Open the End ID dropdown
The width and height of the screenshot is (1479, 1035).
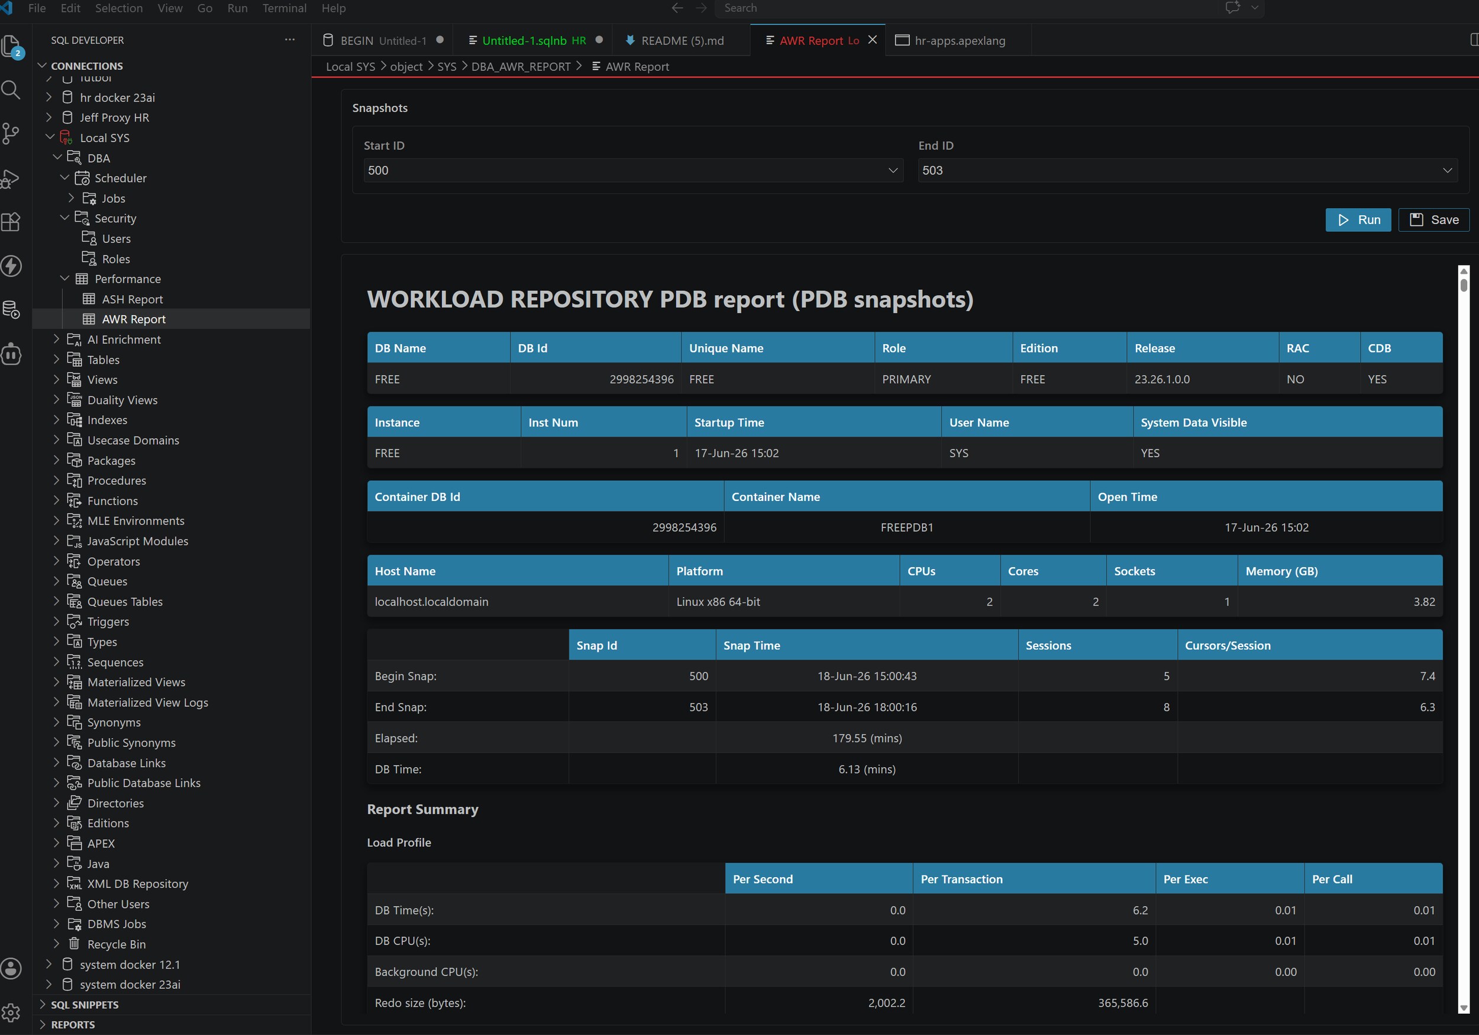1187,171
